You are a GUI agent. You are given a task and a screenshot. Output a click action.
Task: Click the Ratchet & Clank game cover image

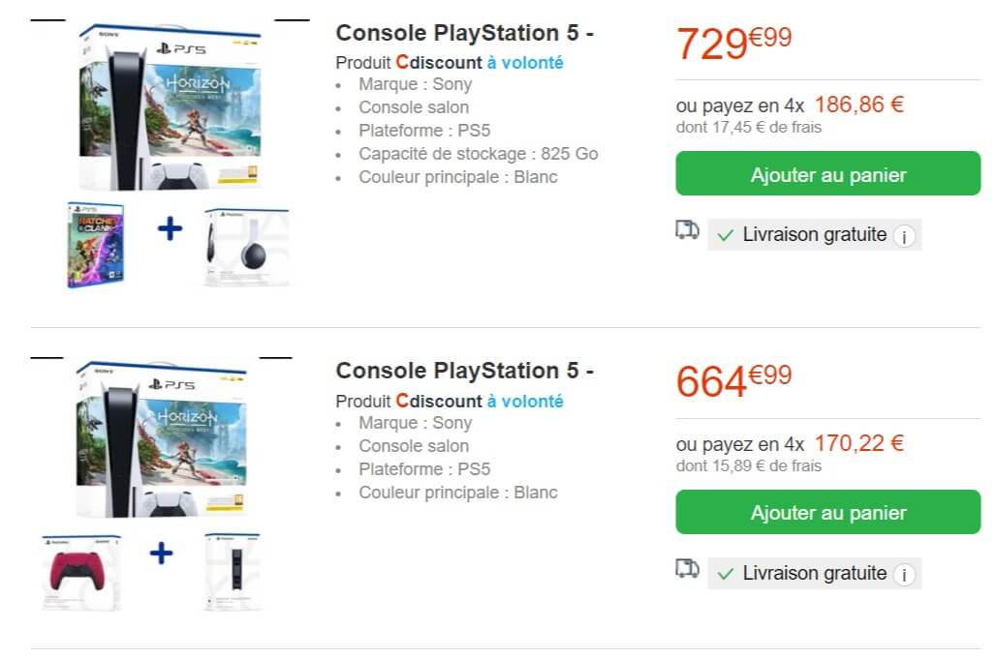coord(96,245)
